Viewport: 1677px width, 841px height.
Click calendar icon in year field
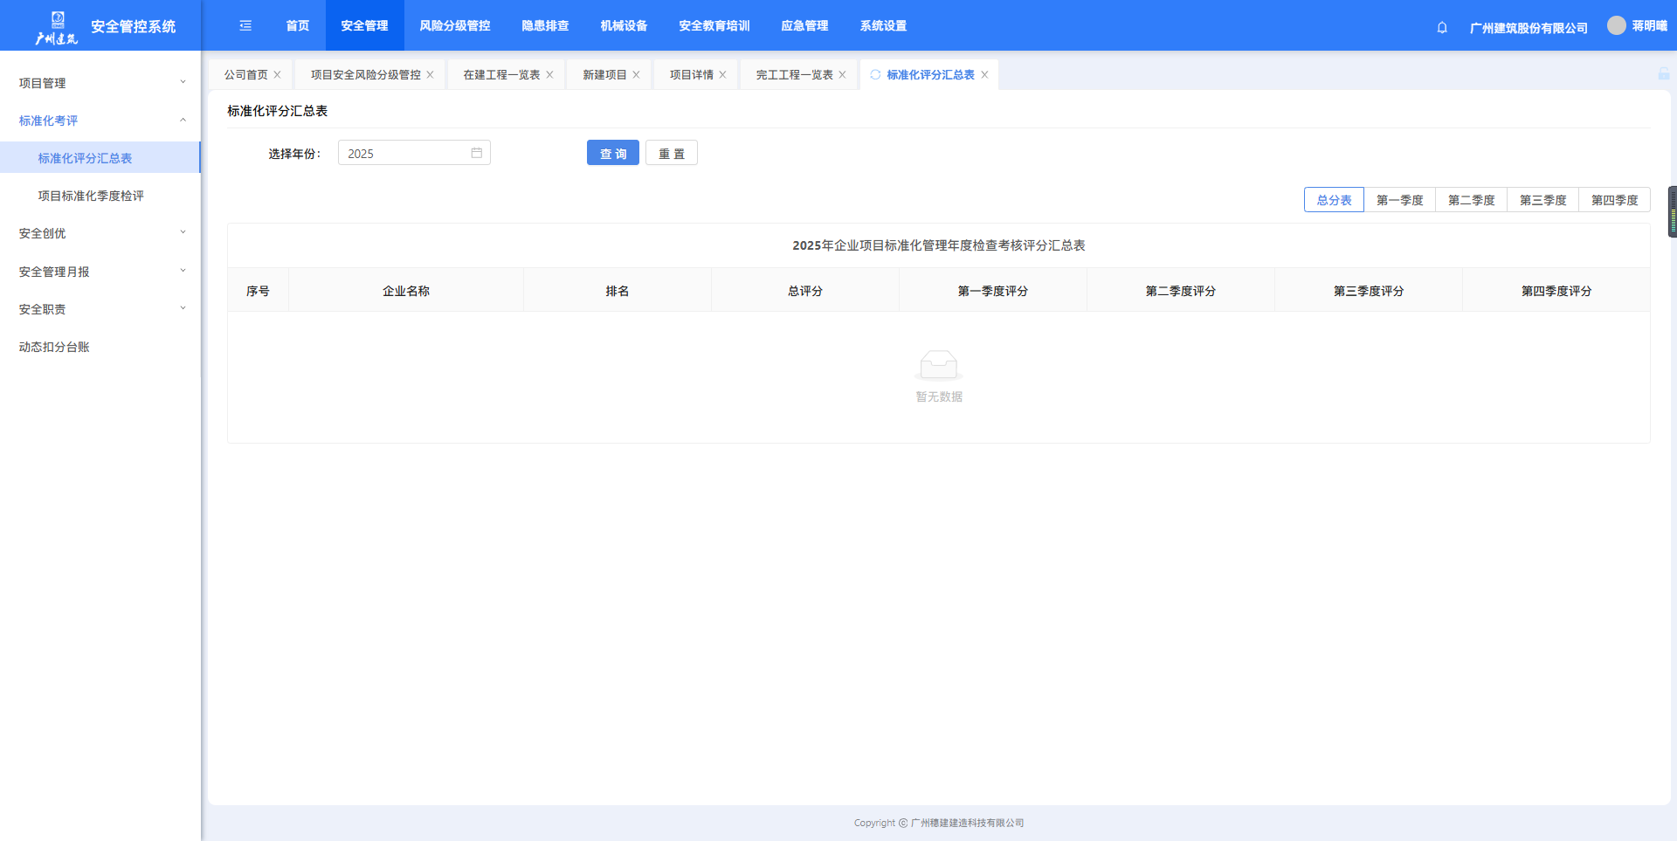click(477, 153)
